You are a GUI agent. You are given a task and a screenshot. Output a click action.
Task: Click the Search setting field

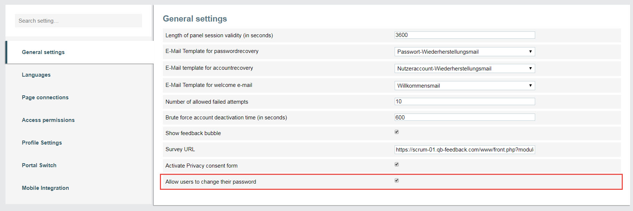[x=78, y=21]
